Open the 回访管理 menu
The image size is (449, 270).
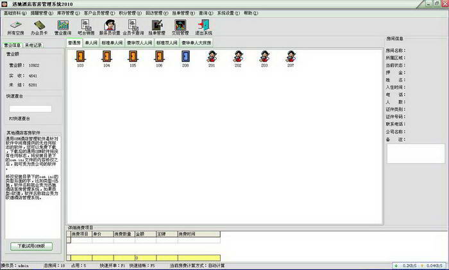tap(157, 13)
